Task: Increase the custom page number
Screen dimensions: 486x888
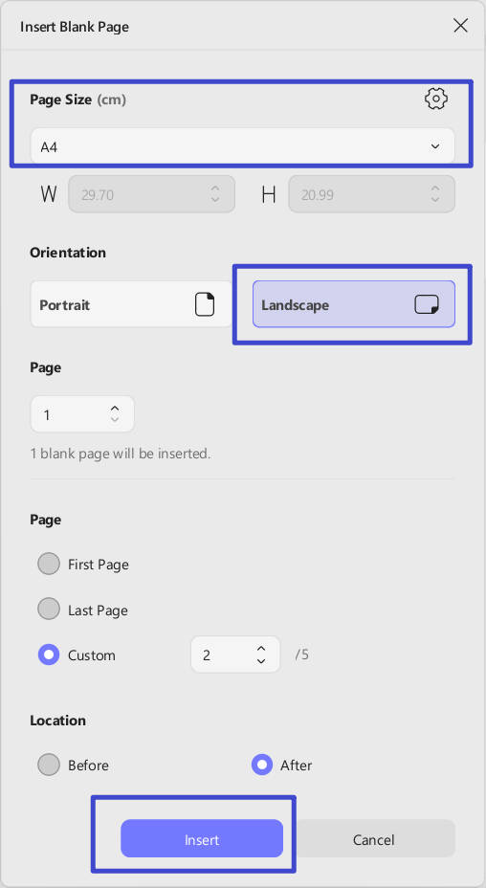Action: [x=260, y=649]
